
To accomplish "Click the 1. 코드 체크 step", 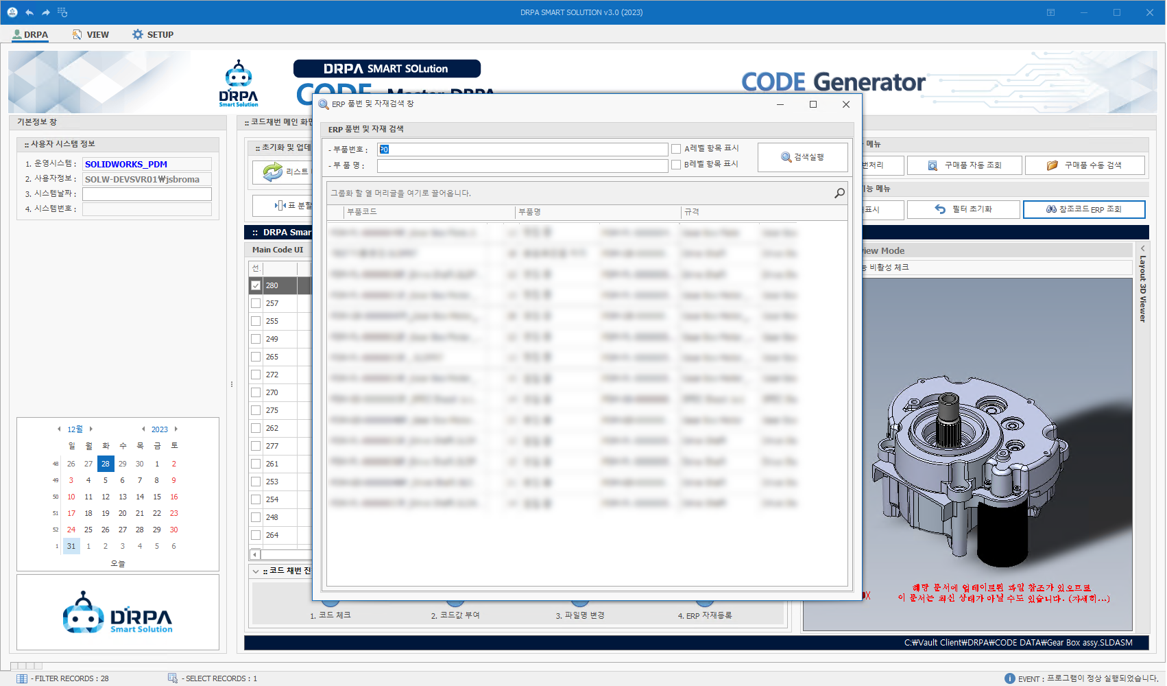I will [330, 615].
